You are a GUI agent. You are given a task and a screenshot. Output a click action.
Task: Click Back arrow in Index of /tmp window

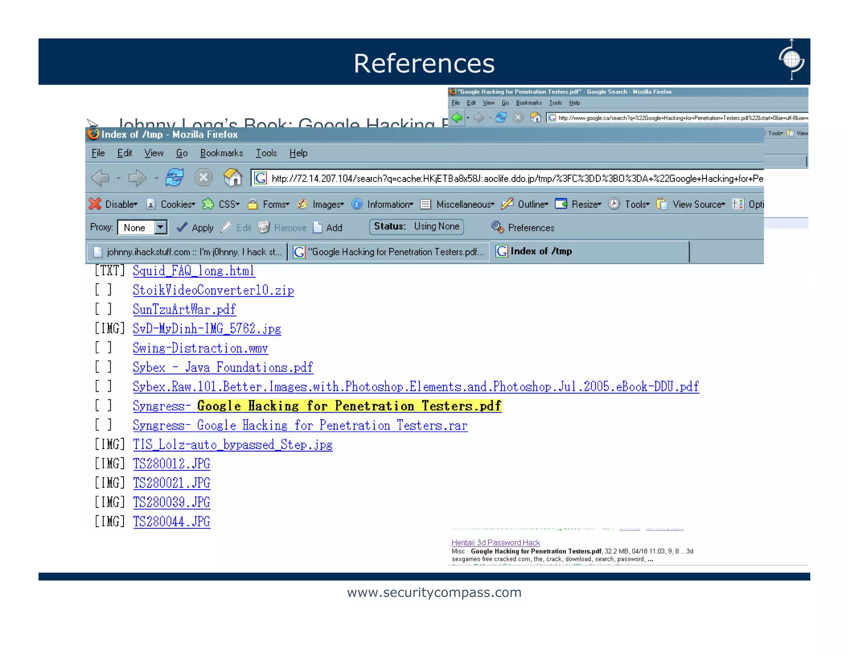(100, 178)
